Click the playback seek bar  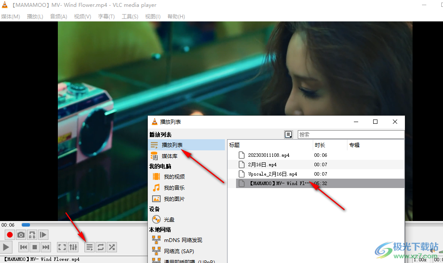(85, 225)
